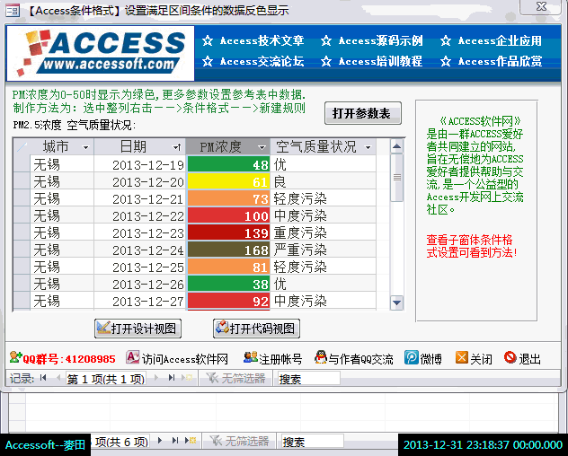Click the datasheet scroll down arrow

point(397,303)
